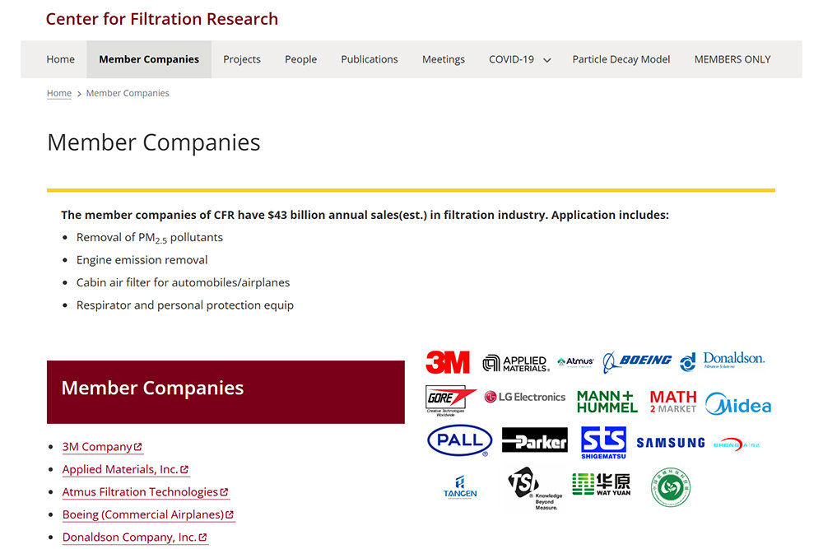Screen dimensions: 823x549
Task: Expand the COVID-19 dropdown menu
Action: pos(519,59)
